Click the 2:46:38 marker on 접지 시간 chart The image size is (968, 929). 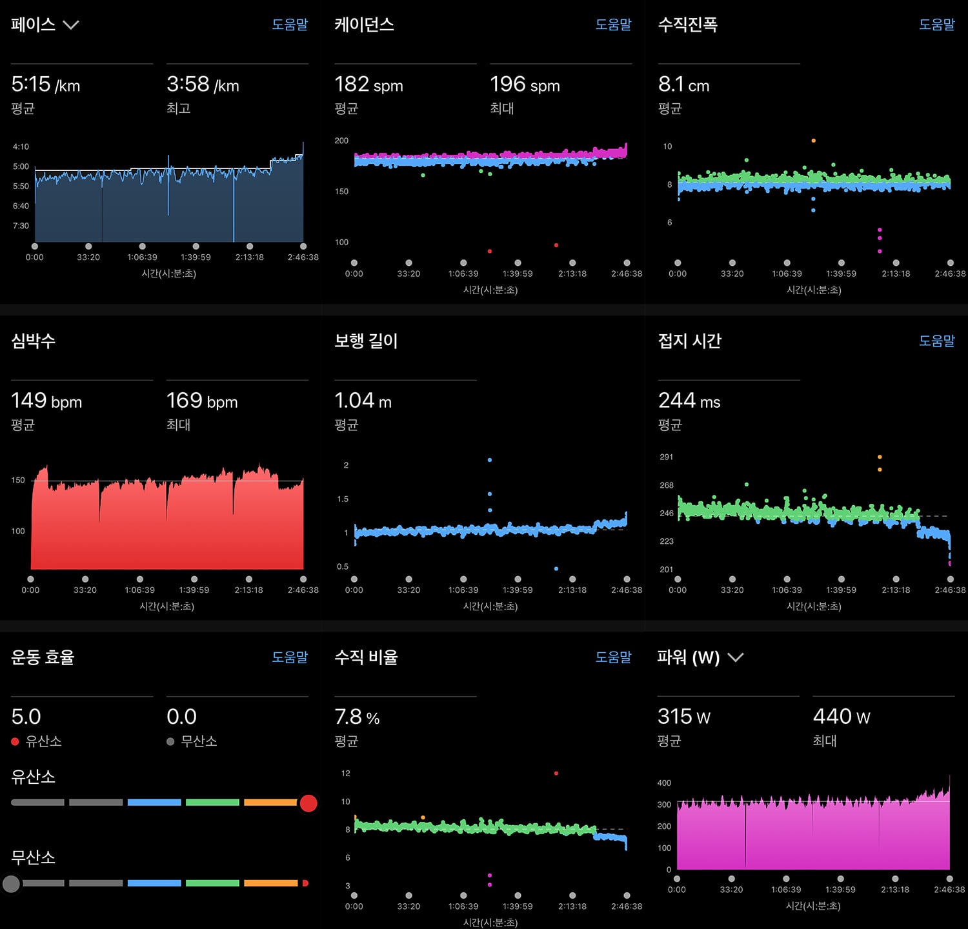coord(951,579)
